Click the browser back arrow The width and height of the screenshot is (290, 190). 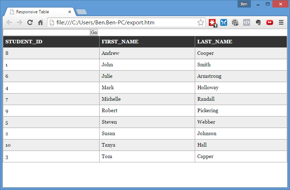tap(9, 23)
